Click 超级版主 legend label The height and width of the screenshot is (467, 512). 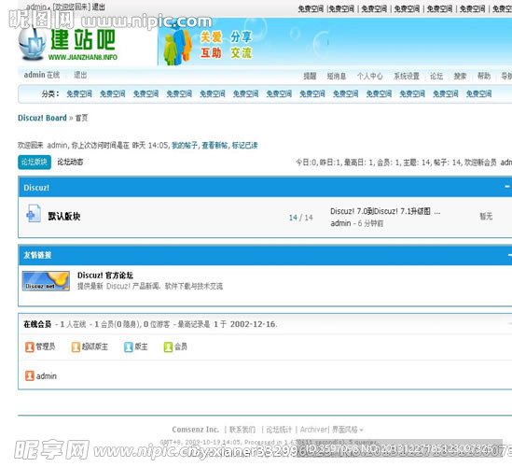95,347
